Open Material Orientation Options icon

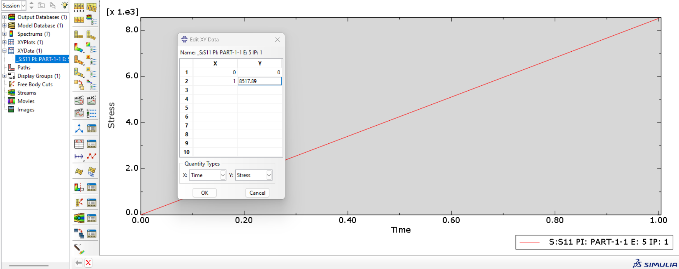point(91,73)
